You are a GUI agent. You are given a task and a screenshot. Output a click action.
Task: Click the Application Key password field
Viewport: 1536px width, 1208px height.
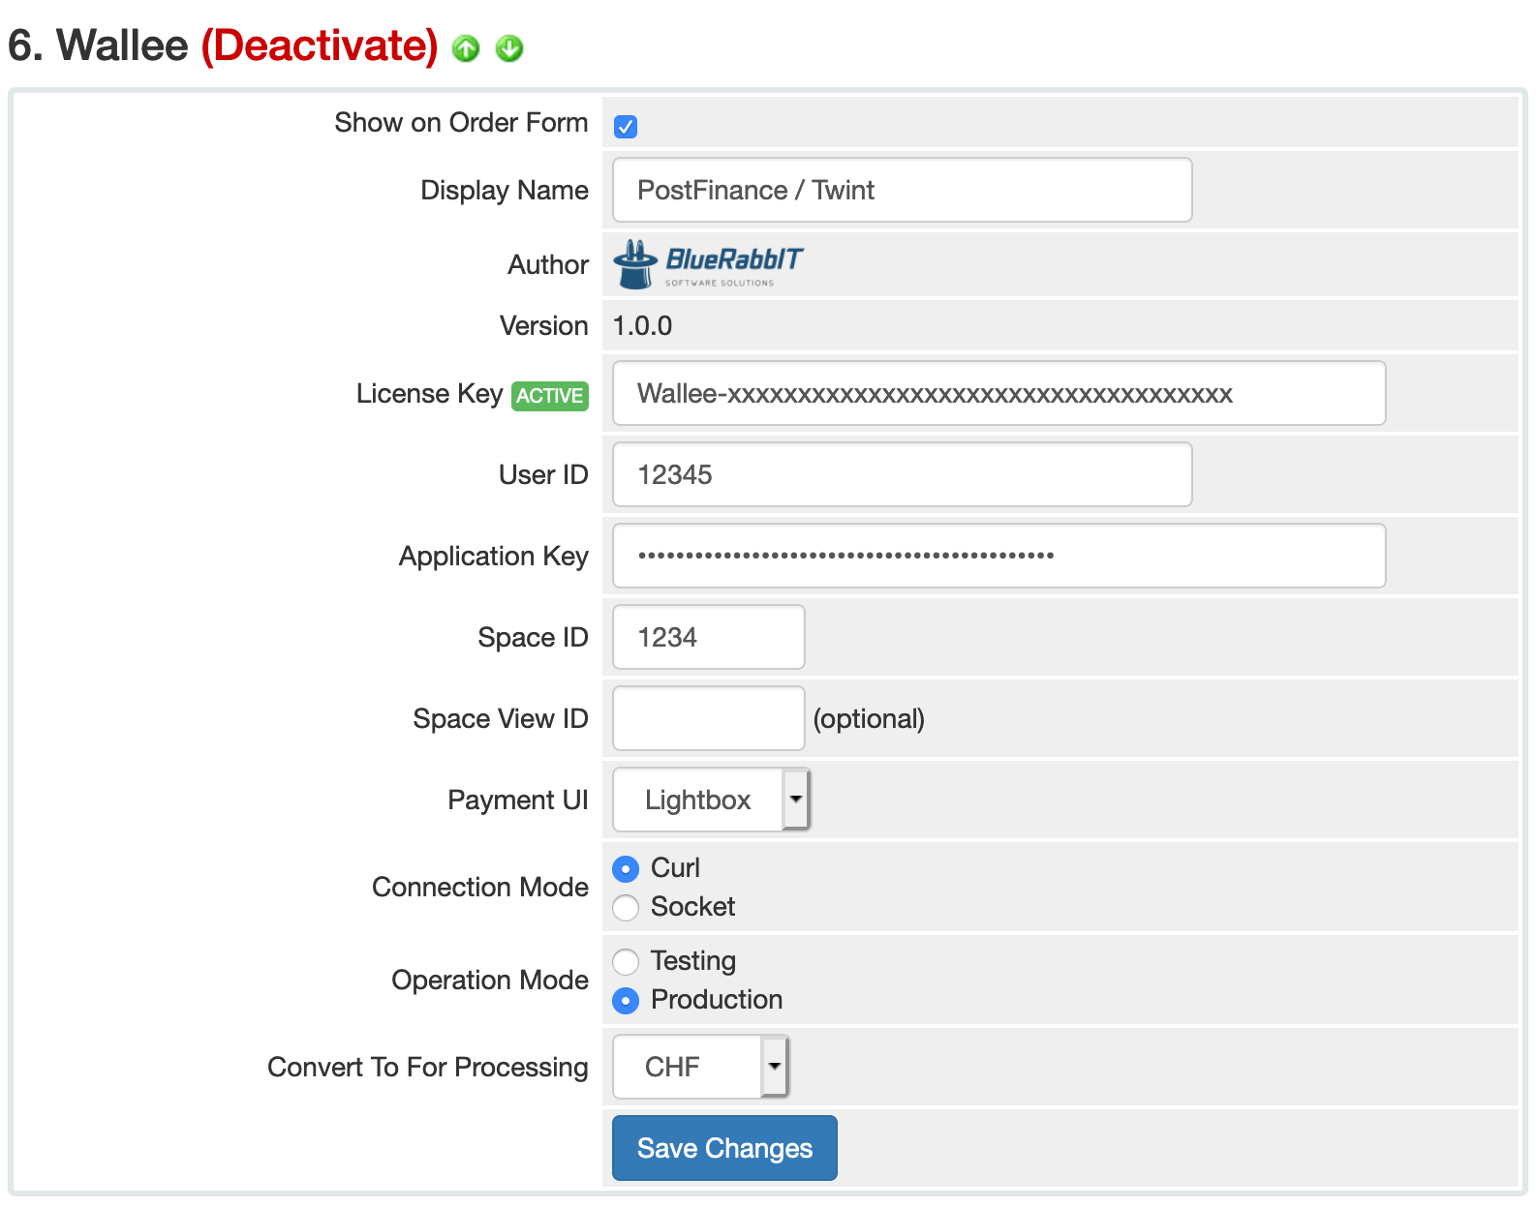click(x=998, y=557)
